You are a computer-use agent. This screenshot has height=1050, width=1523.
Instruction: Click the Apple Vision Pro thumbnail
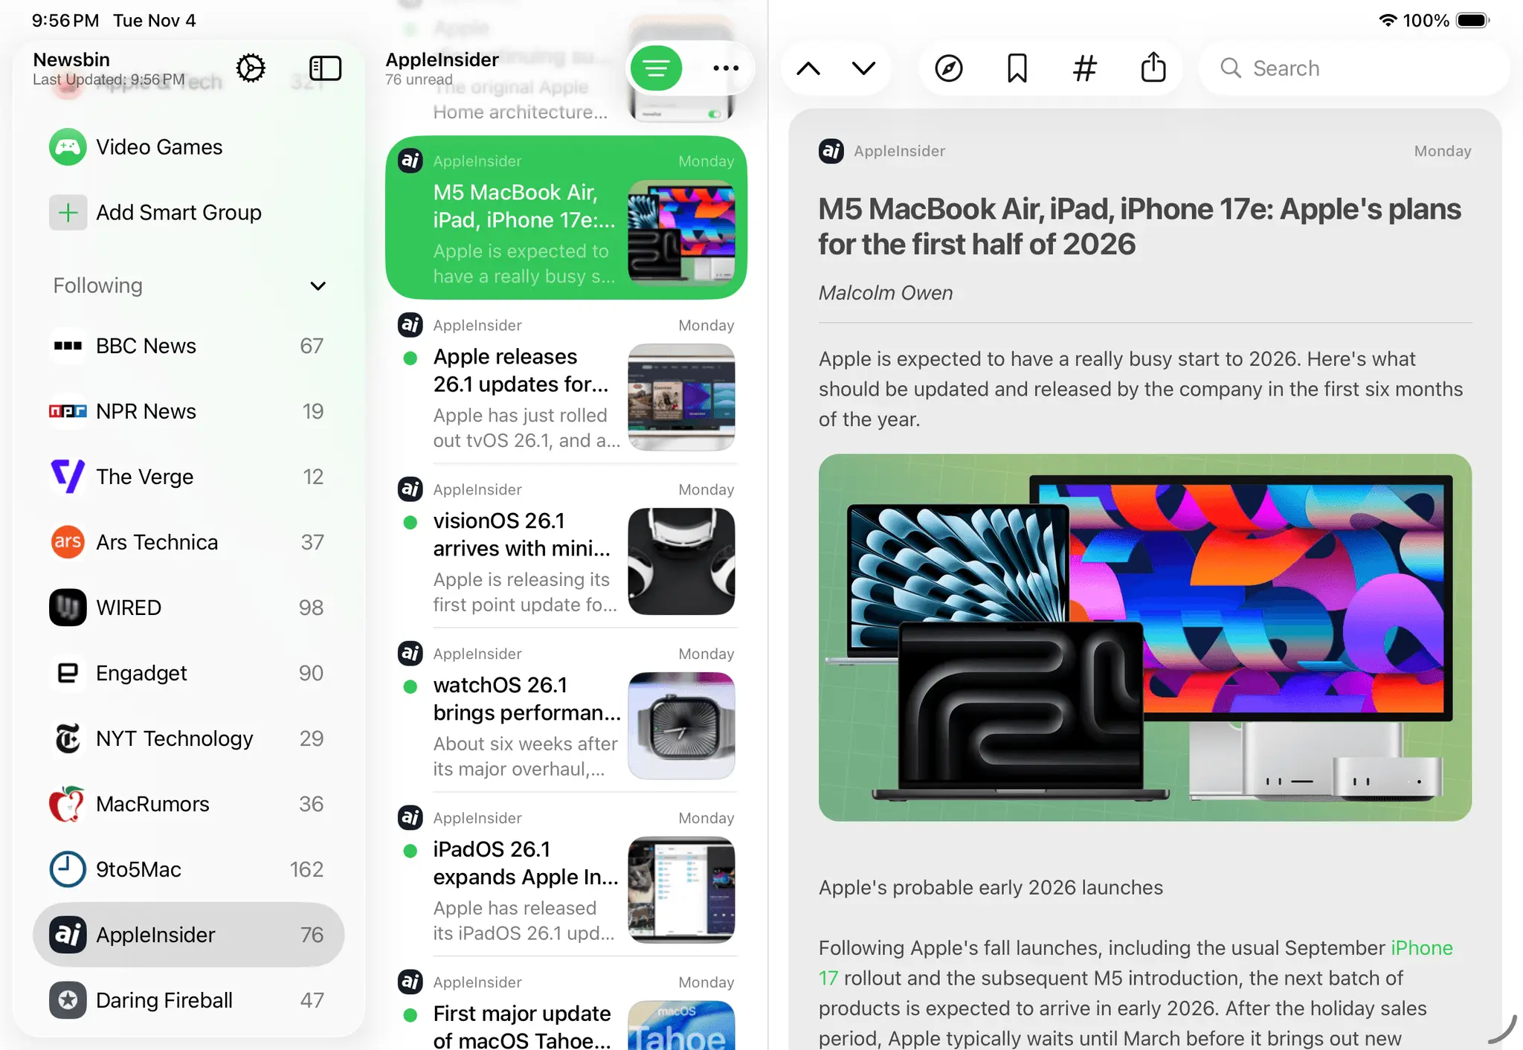tap(681, 561)
